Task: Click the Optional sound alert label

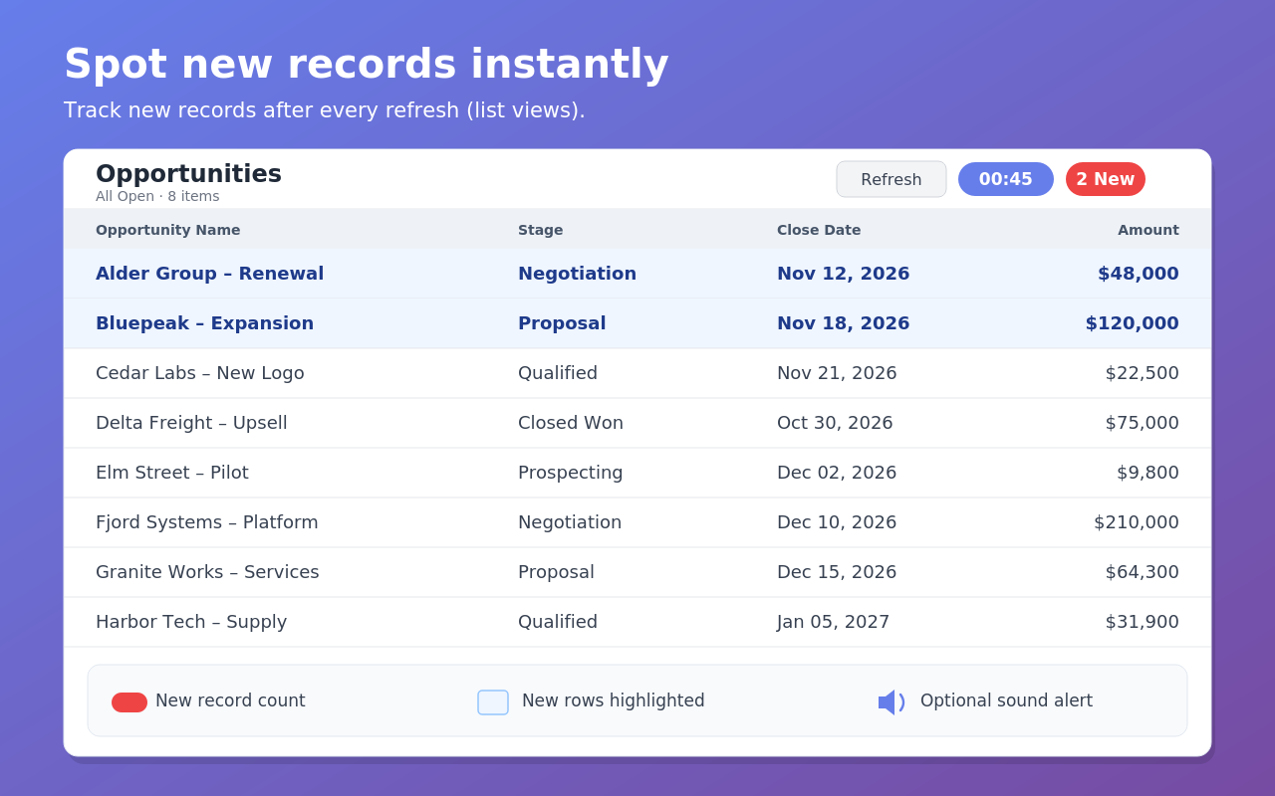Action: point(1006,700)
